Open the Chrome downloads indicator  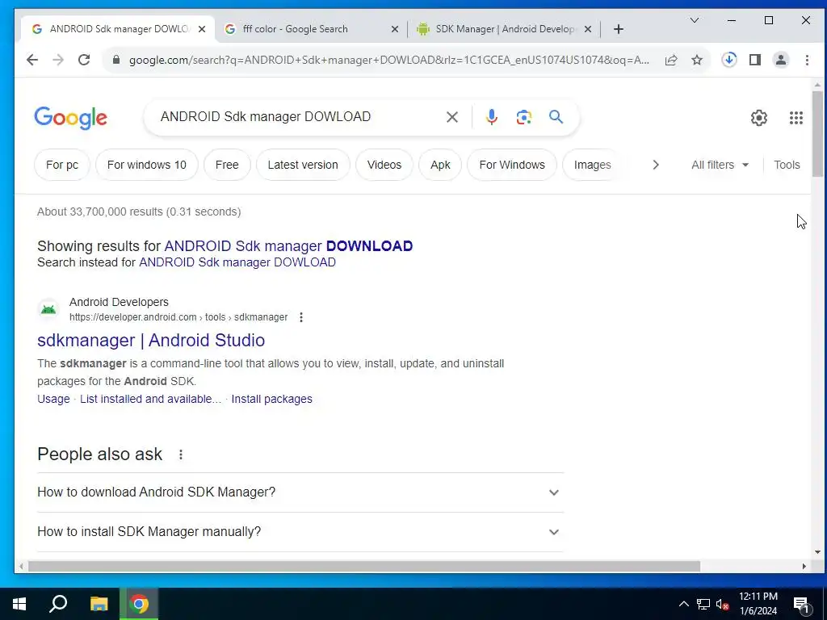click(x=729, y=60)
